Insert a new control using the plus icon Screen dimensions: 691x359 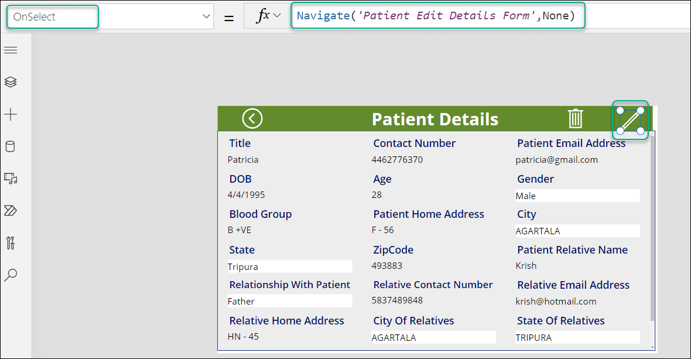coord(11,114)
